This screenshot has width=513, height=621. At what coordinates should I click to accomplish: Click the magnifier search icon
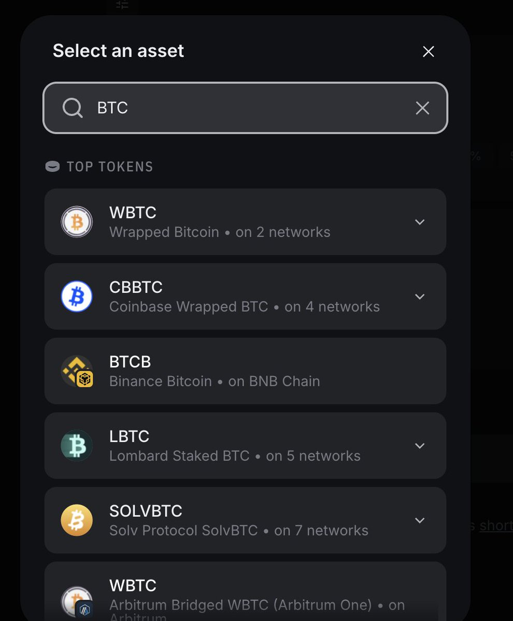pyautogui.click(x=73, y=108)
